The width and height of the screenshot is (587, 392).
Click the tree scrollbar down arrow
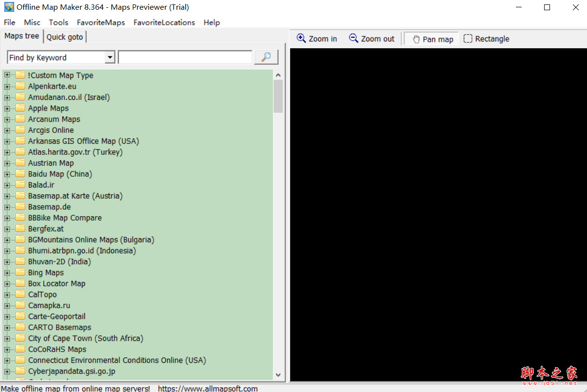(278, 375)
